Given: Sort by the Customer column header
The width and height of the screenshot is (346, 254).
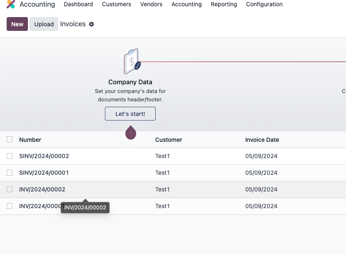Looking at the screenshot, I should (169, 140).
